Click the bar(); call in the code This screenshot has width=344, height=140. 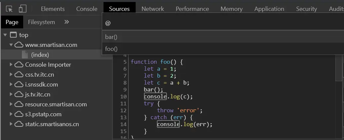(154, 90)
